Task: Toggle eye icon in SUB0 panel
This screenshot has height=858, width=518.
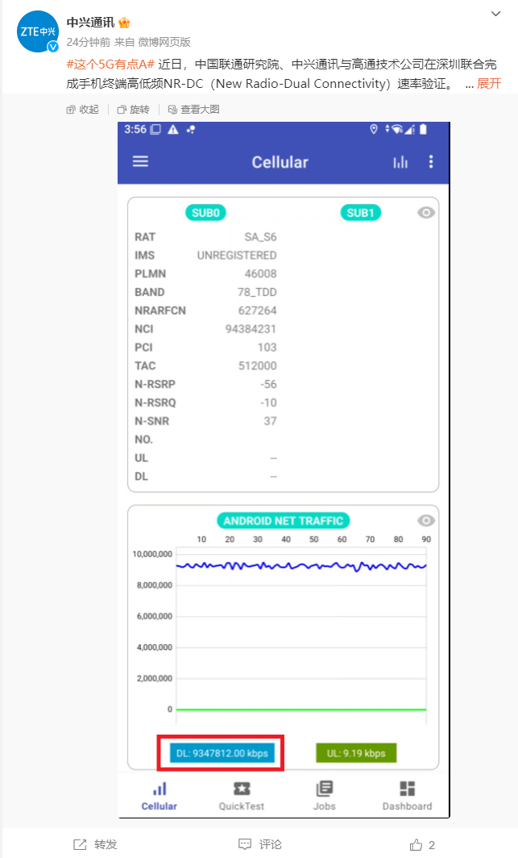Action: click(x=426, y=212)
